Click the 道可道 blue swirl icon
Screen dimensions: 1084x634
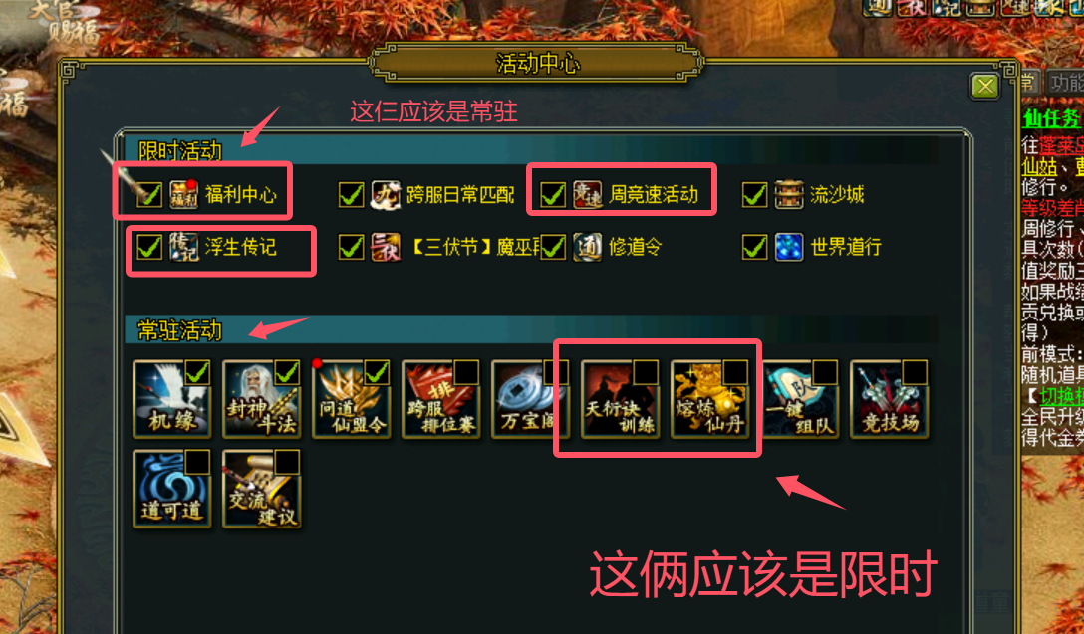pyautogui.click(x=172, y=489)
